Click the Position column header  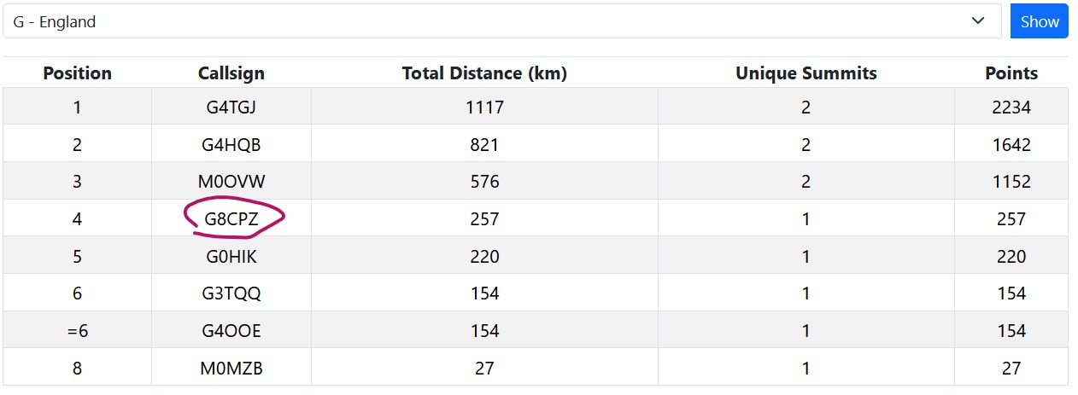(x=77, y=73)
